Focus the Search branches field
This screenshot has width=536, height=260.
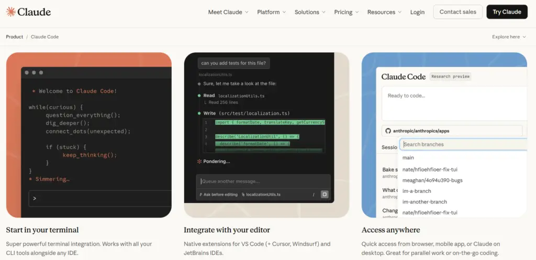click(x=464, y=144)
